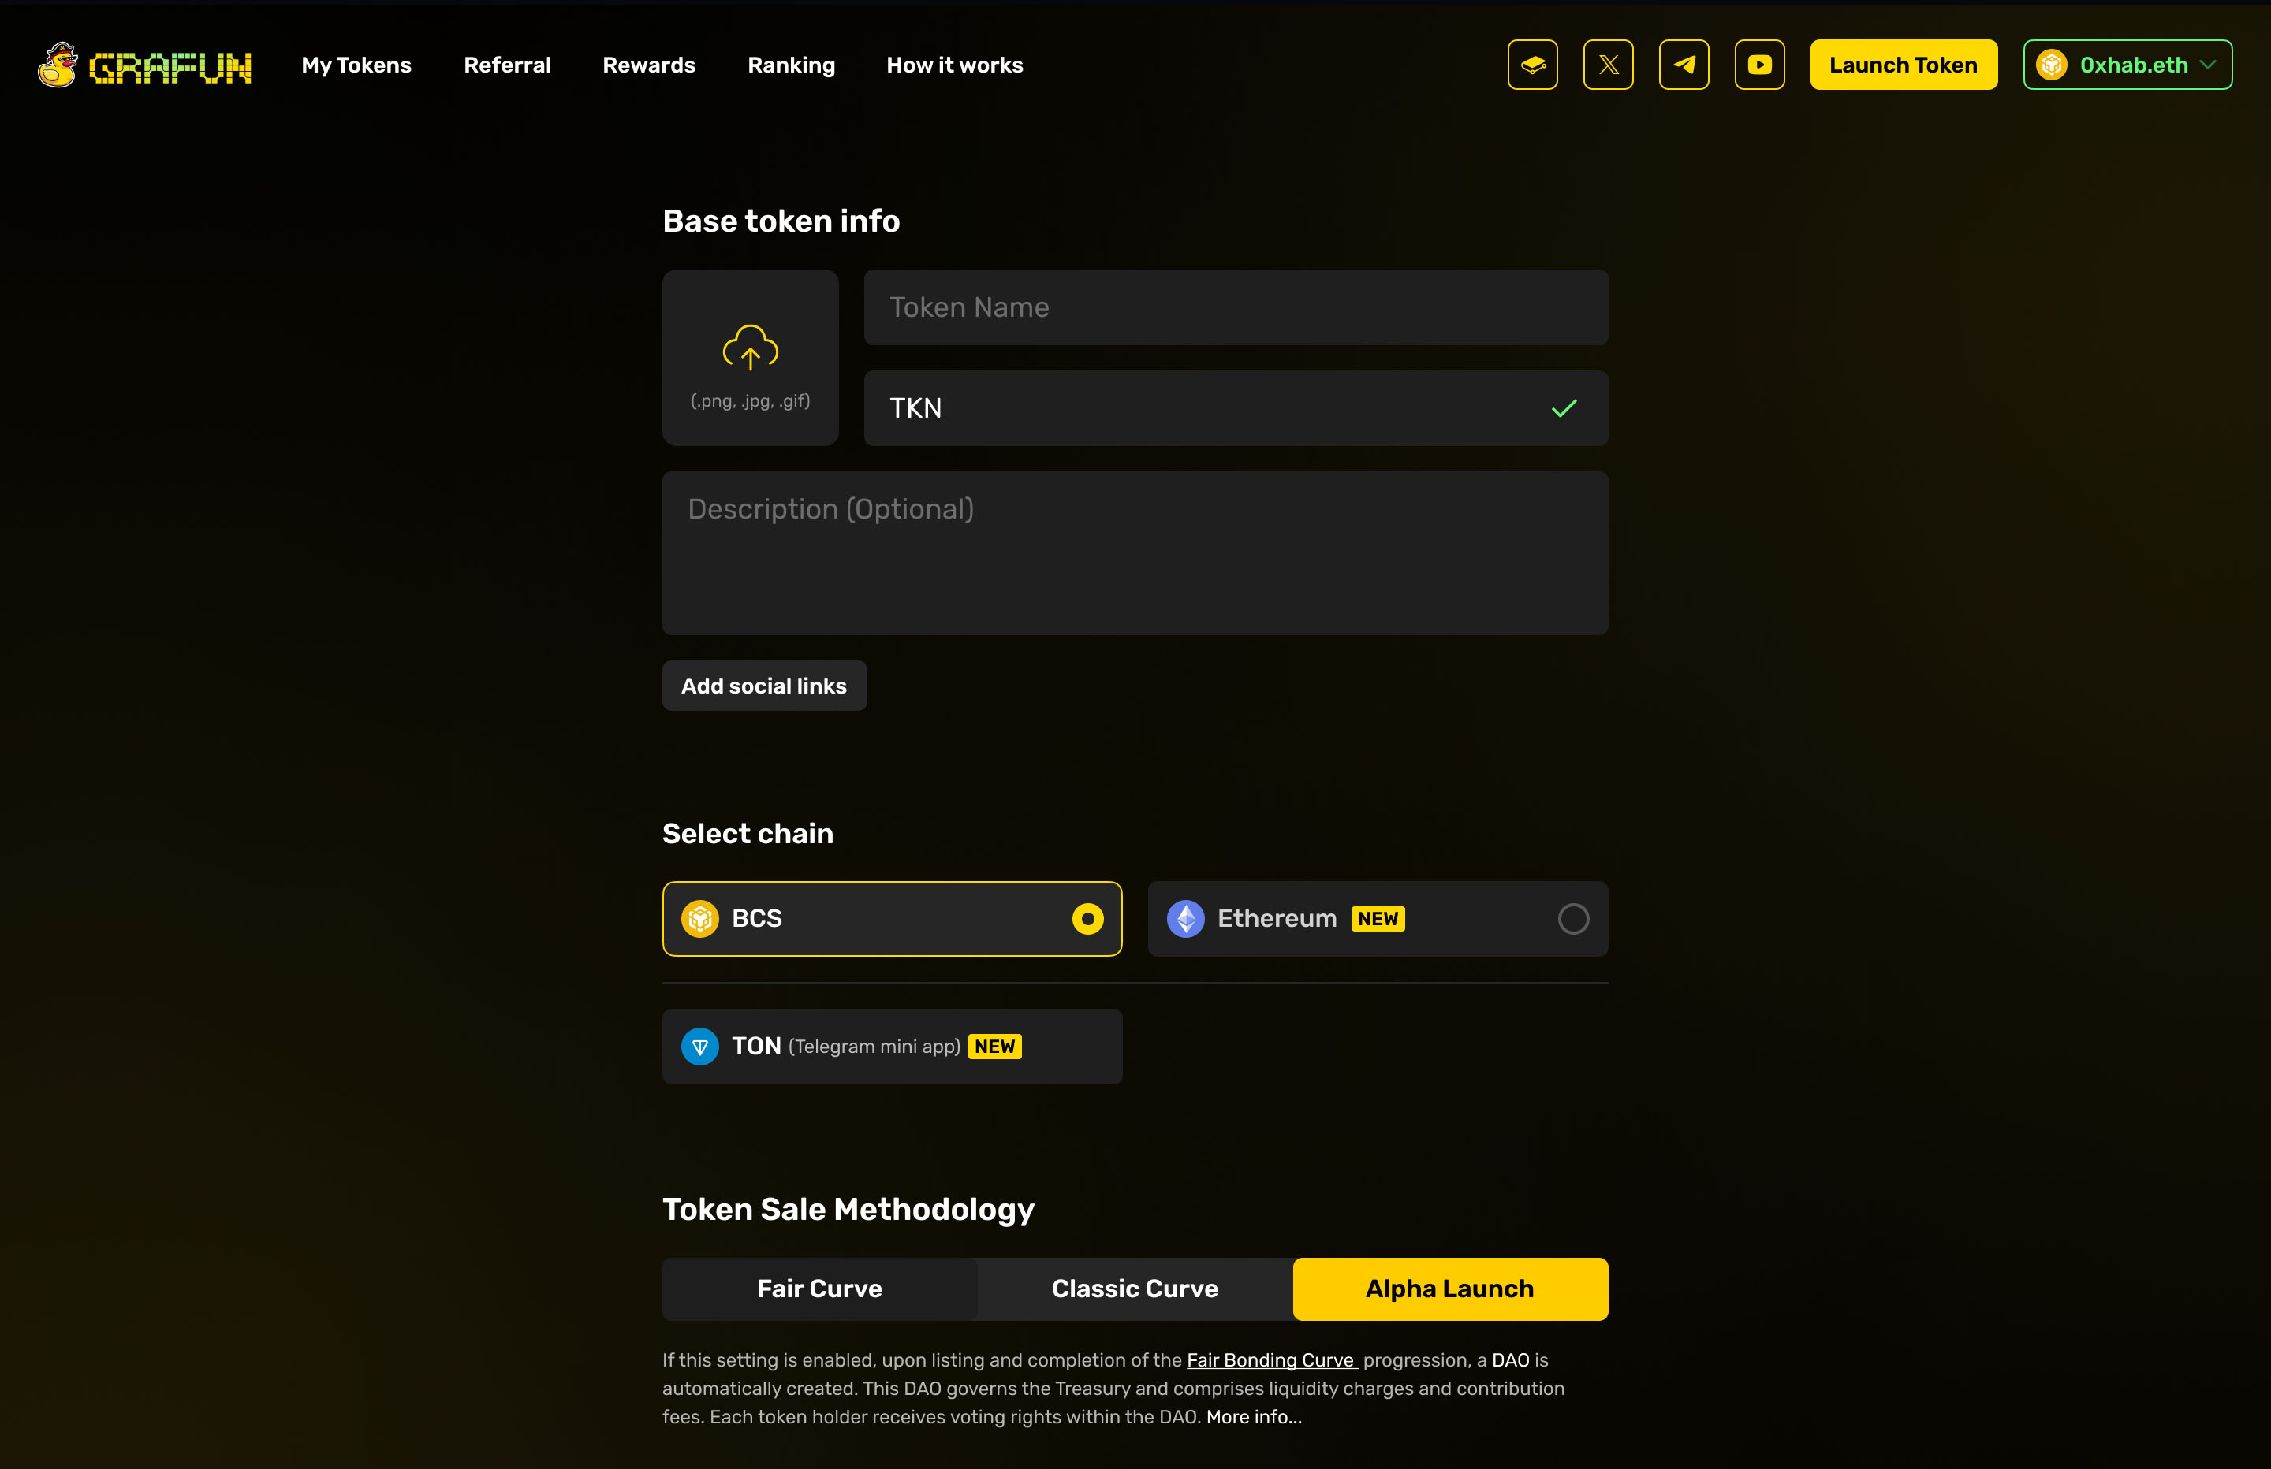This screenshot has height=1469, width=2271.
Task: Open the X (Twitter) icon link
Action: [1608, 65]
